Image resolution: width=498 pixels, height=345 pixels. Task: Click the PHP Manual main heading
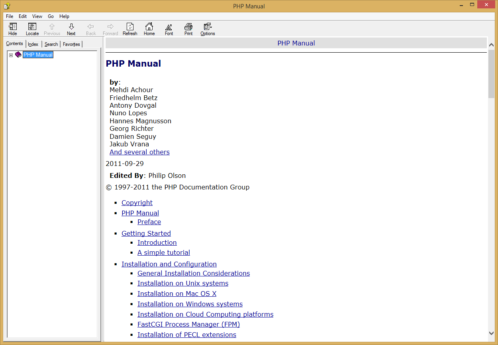tap(133, 63)
